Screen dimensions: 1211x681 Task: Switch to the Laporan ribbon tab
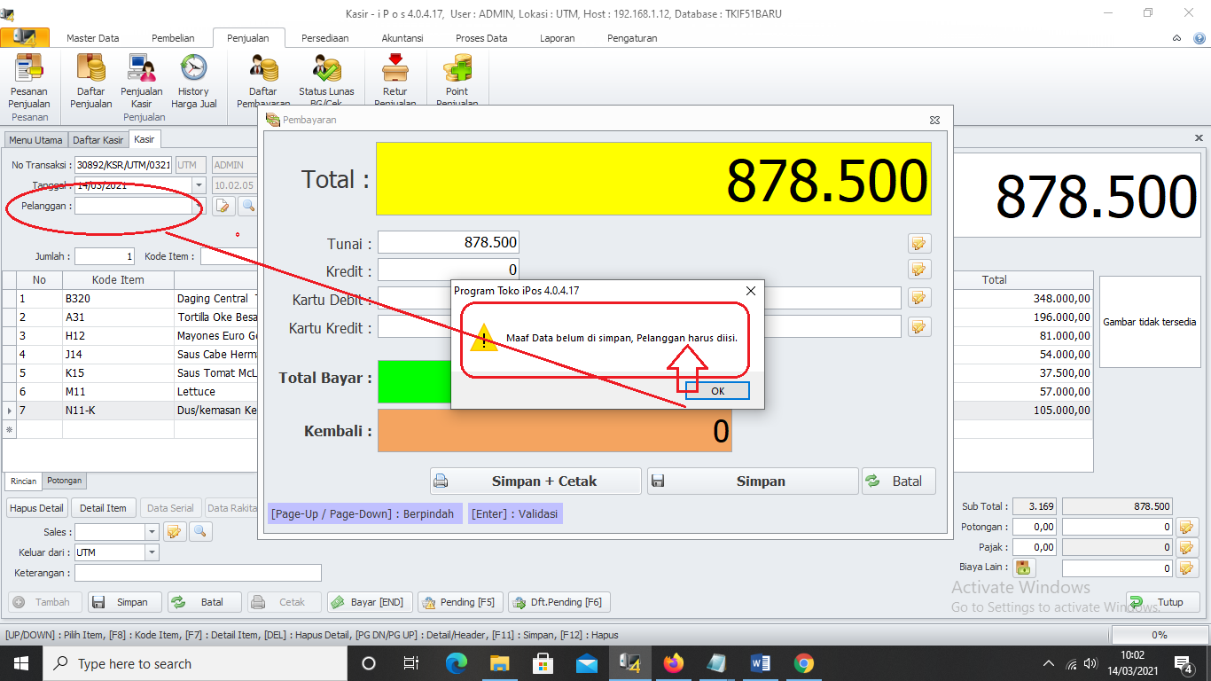point(557,38)
